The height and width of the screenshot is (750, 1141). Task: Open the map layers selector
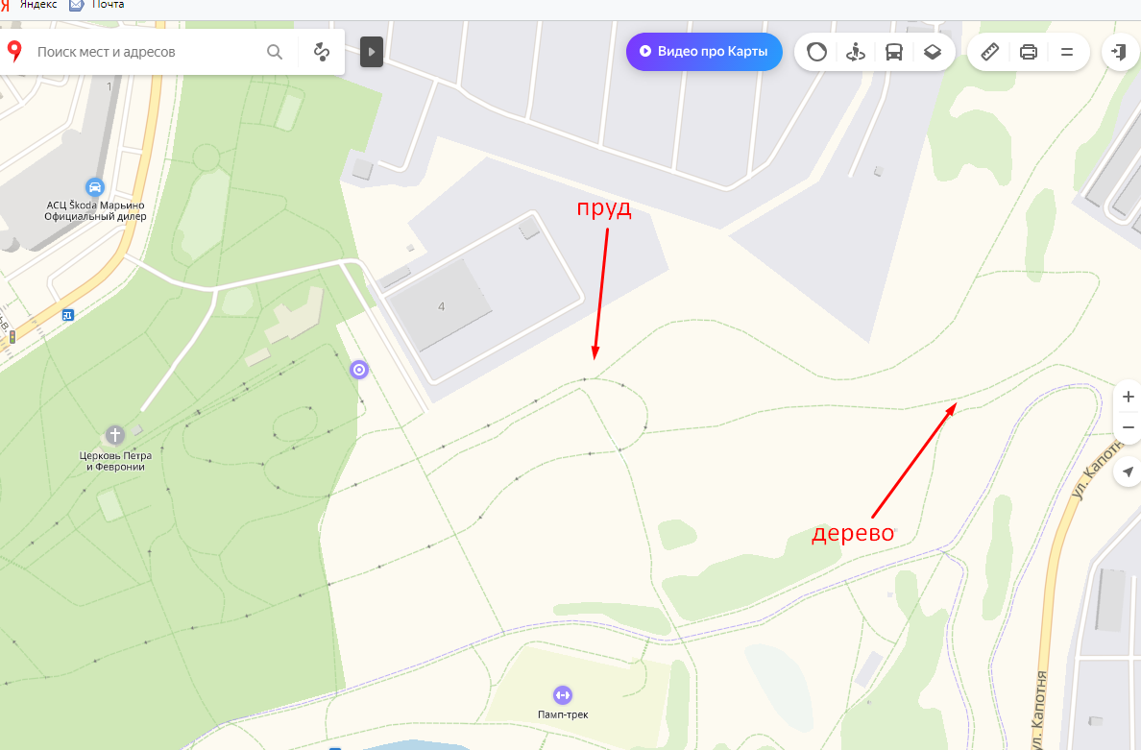tap(933, 52)
